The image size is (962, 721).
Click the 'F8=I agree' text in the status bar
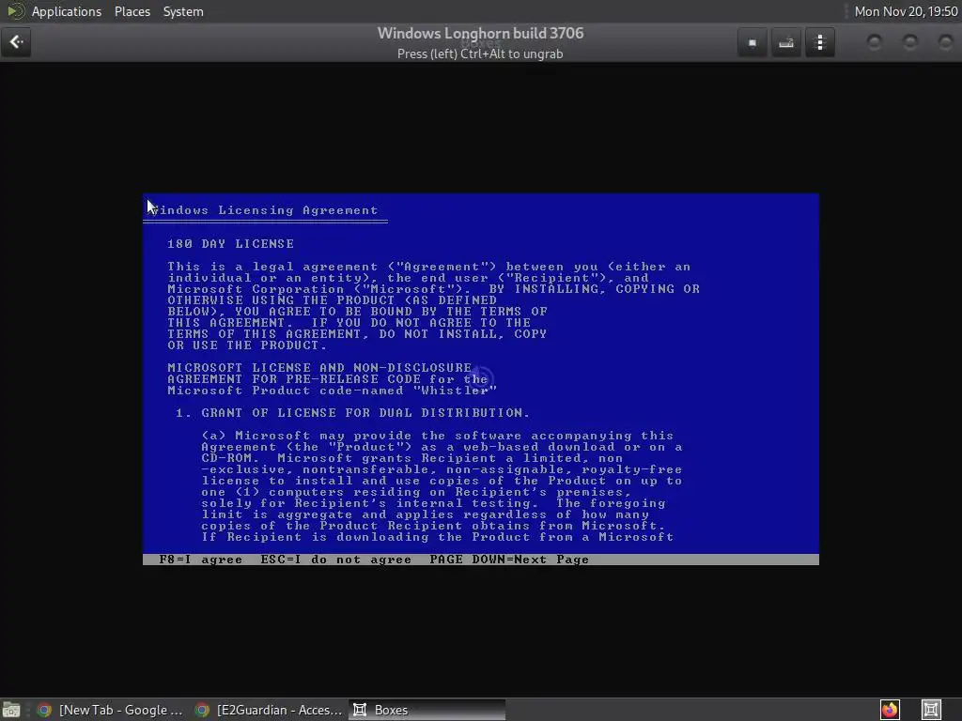pyautogui.click(x=201, y=560)
